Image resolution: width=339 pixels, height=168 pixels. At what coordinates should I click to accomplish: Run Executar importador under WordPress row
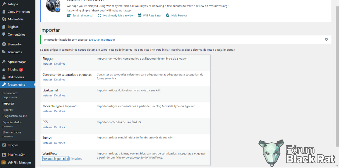pyautogui.click(x=55, y=159)
